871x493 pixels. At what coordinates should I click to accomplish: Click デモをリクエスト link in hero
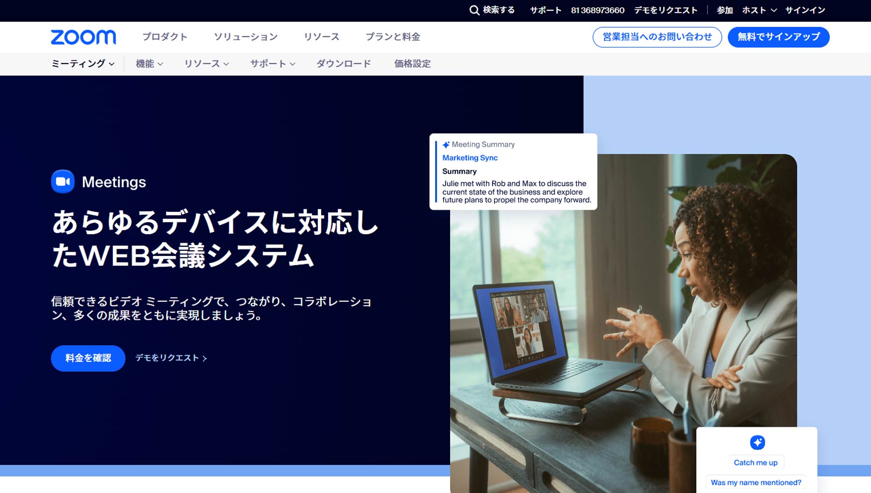click(171, 358)
